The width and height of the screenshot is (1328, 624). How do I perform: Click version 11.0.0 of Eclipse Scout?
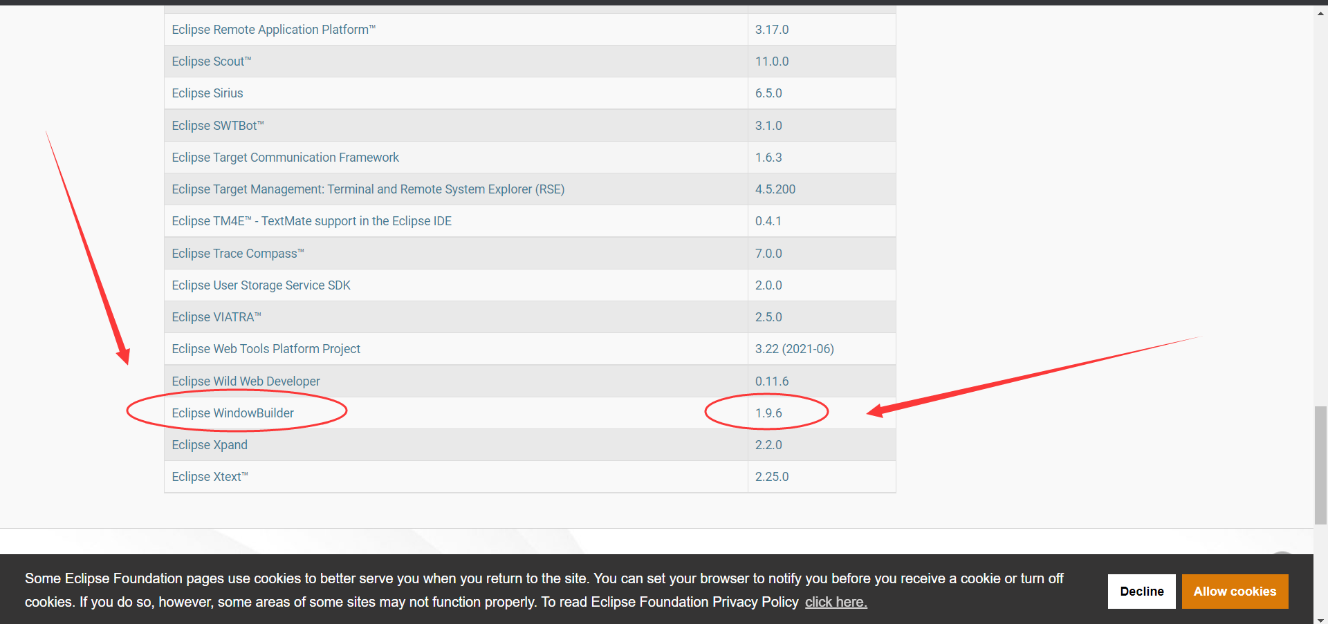(x=772, y=62)
